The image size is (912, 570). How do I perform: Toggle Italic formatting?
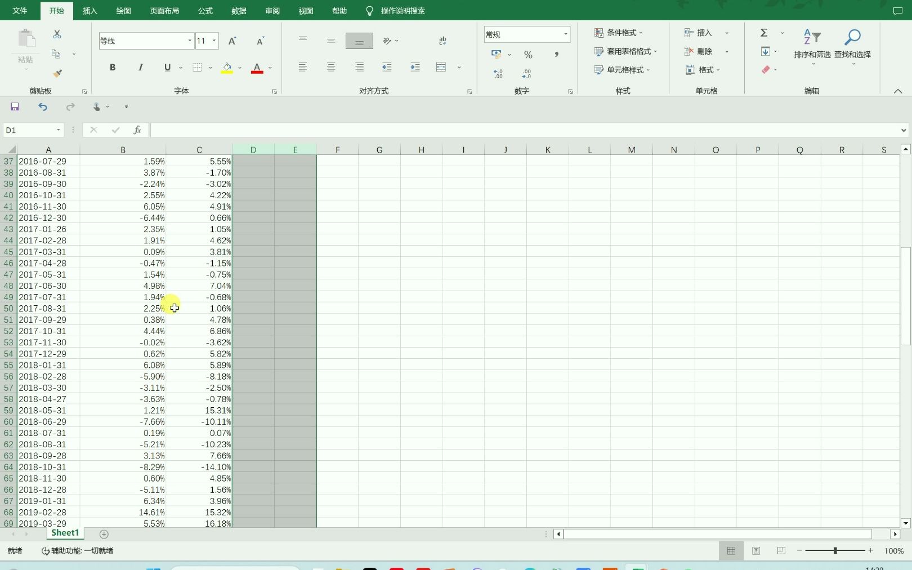tap(140, 67)
